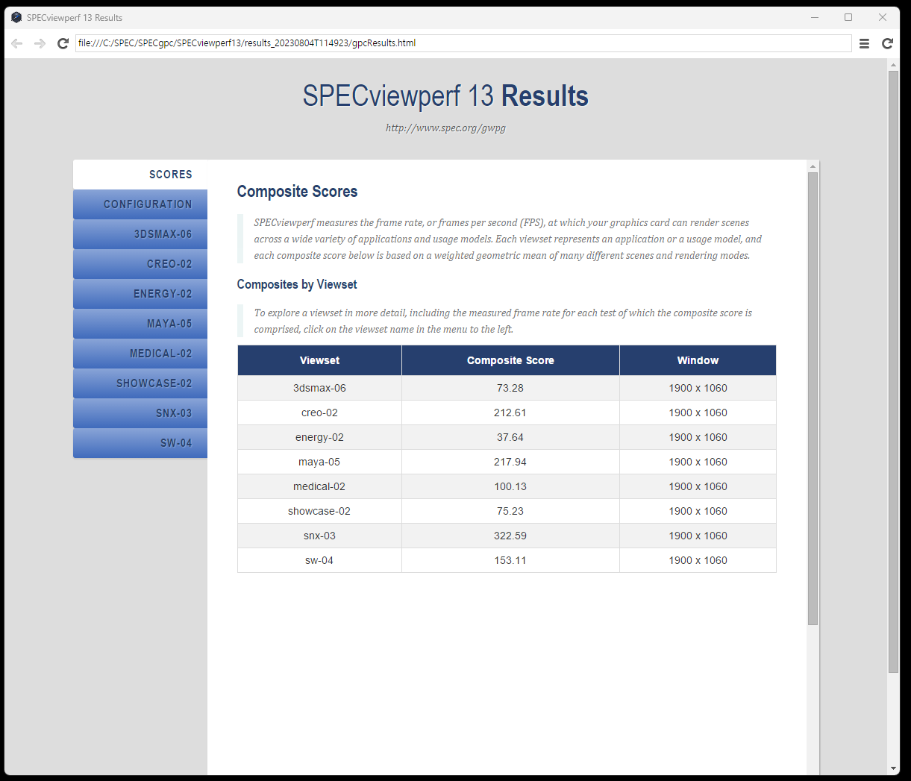
Task: Click the inner results panel scrollbar thumb
Action: (813, 398)
